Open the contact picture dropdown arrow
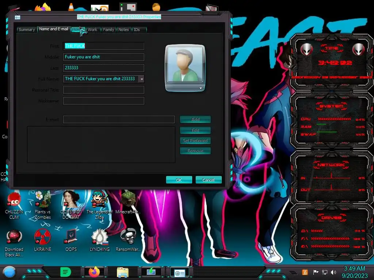Image resolution: width=374 pixels, height=280 pixels. coord(201,88)
